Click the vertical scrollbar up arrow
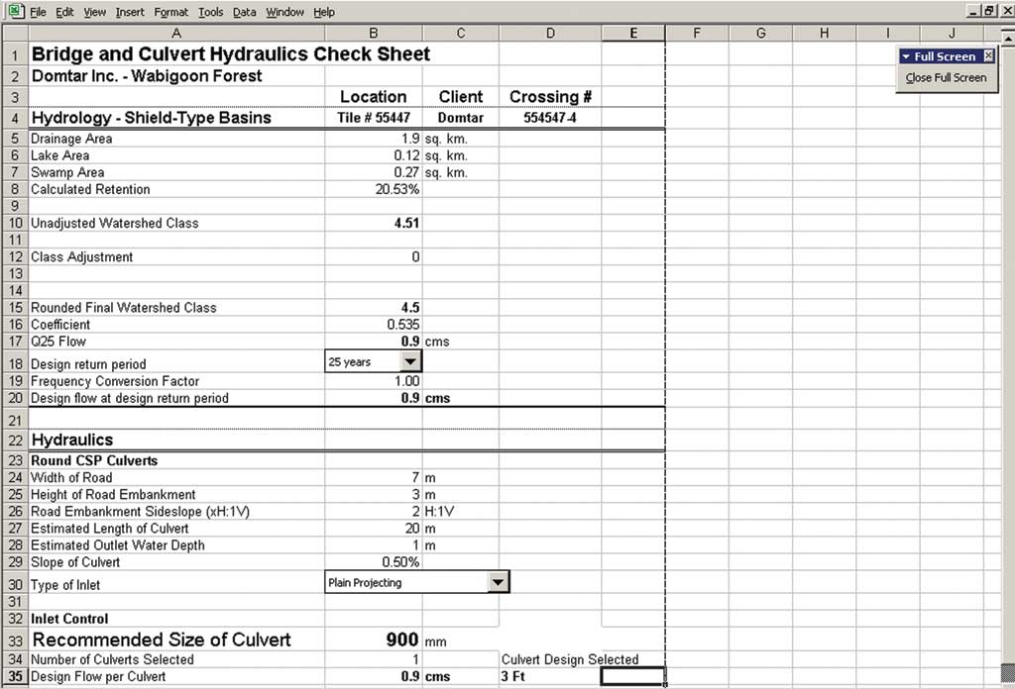Screen dimensions: 1015x689 1008,39
